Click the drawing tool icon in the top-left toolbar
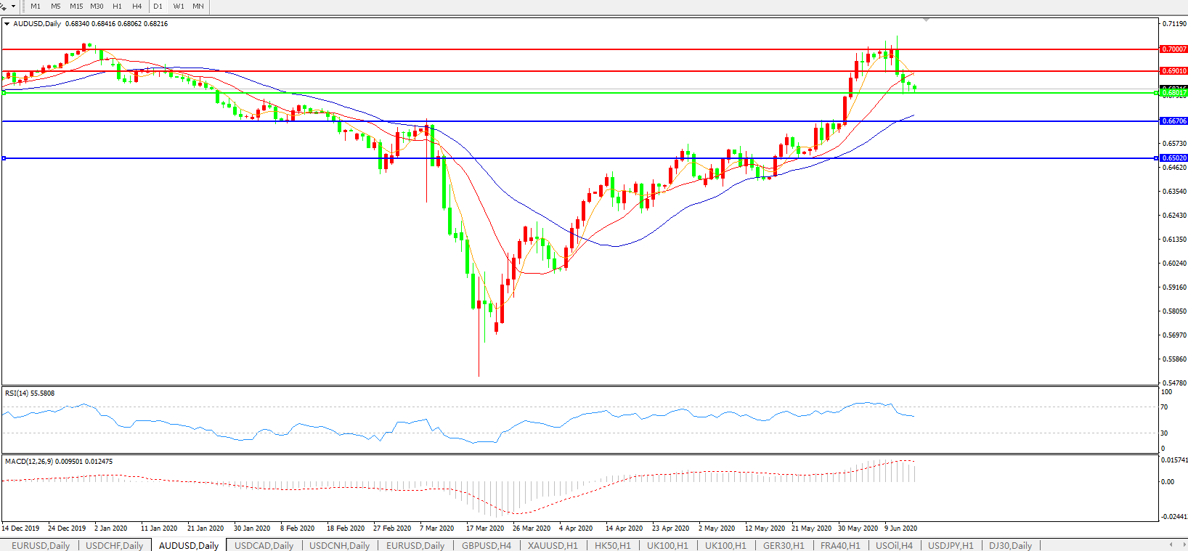The image size is (1188, 551). 4,6
